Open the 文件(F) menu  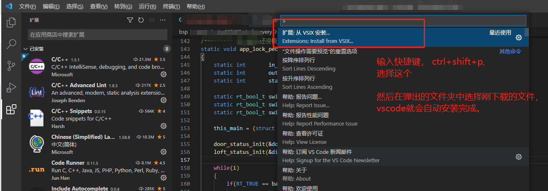pyautogui.click(x=28, y=7)
